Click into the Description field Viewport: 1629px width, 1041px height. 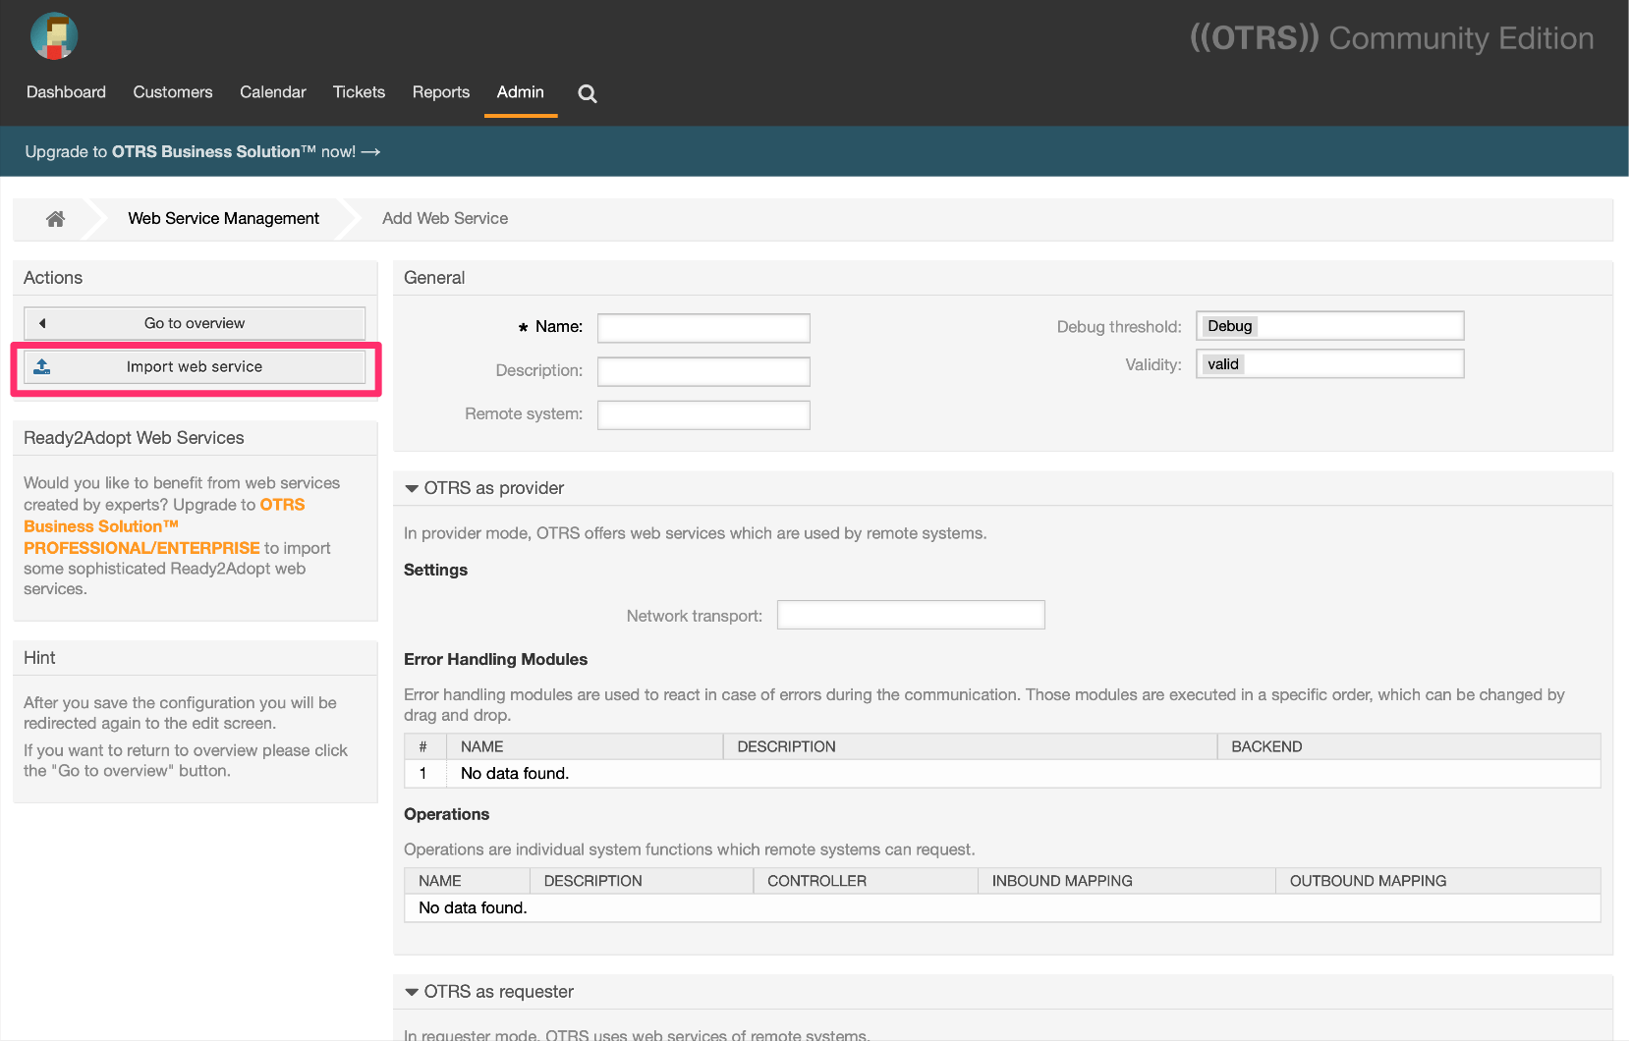pos(703,371)
